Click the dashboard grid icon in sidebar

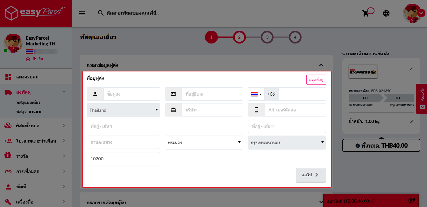[x=8, y=77]
